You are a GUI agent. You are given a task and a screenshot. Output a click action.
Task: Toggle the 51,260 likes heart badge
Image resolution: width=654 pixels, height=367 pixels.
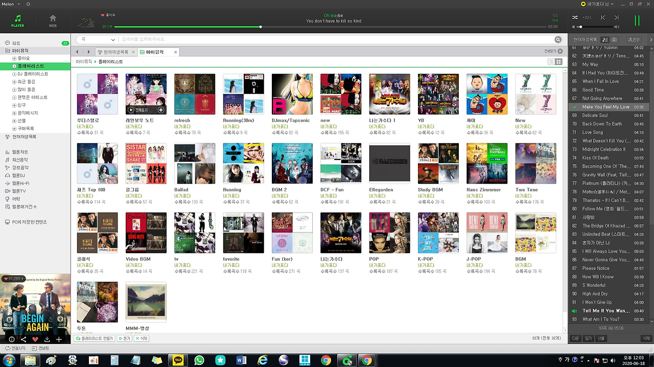tap(14, 279)
